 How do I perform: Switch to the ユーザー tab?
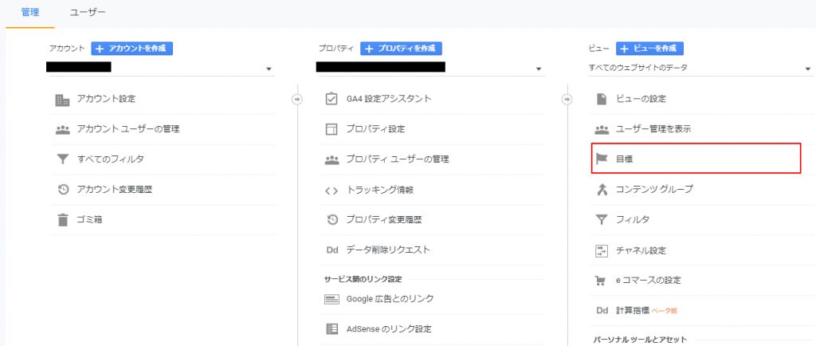tap(87, 13)
